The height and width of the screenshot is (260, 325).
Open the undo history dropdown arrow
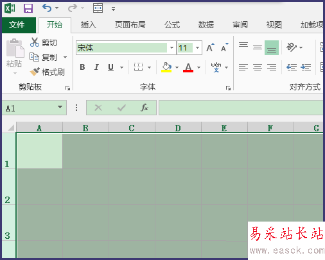click(57, 8)
